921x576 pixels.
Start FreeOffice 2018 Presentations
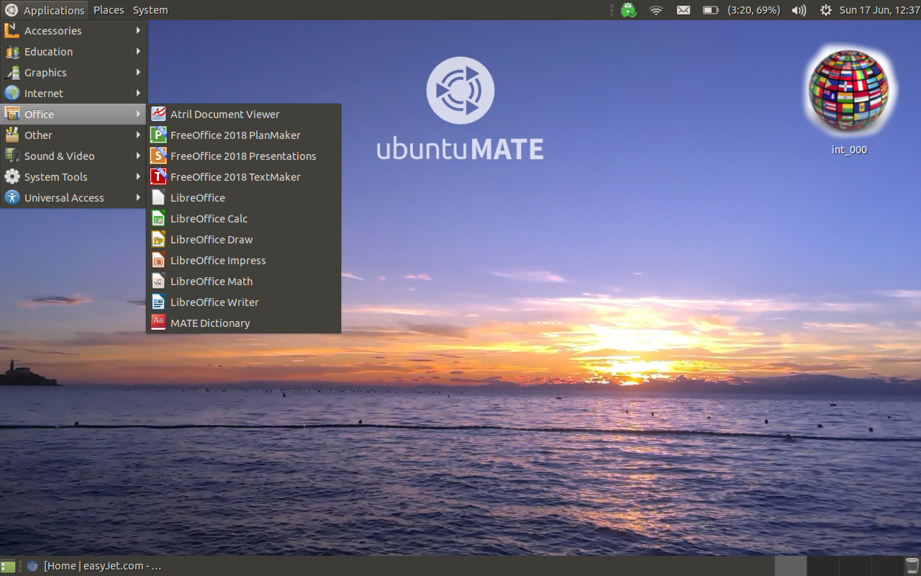click(x=243, y=156)
